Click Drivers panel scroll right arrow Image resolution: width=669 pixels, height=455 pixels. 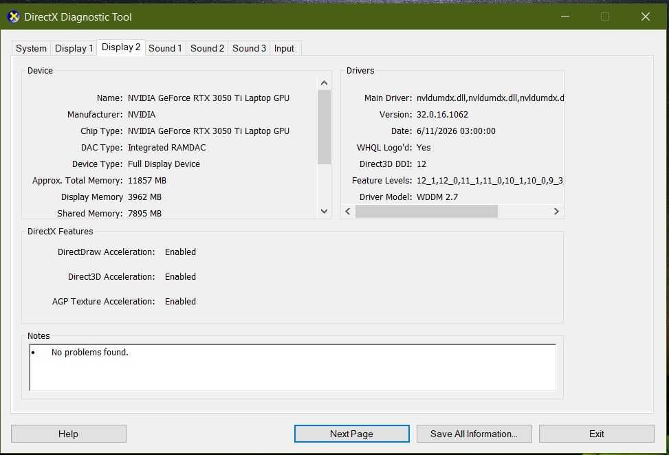pos(556,211)
